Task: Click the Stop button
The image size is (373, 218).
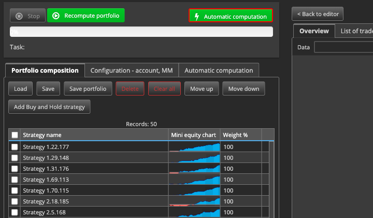Action: (x=27, y=16)
